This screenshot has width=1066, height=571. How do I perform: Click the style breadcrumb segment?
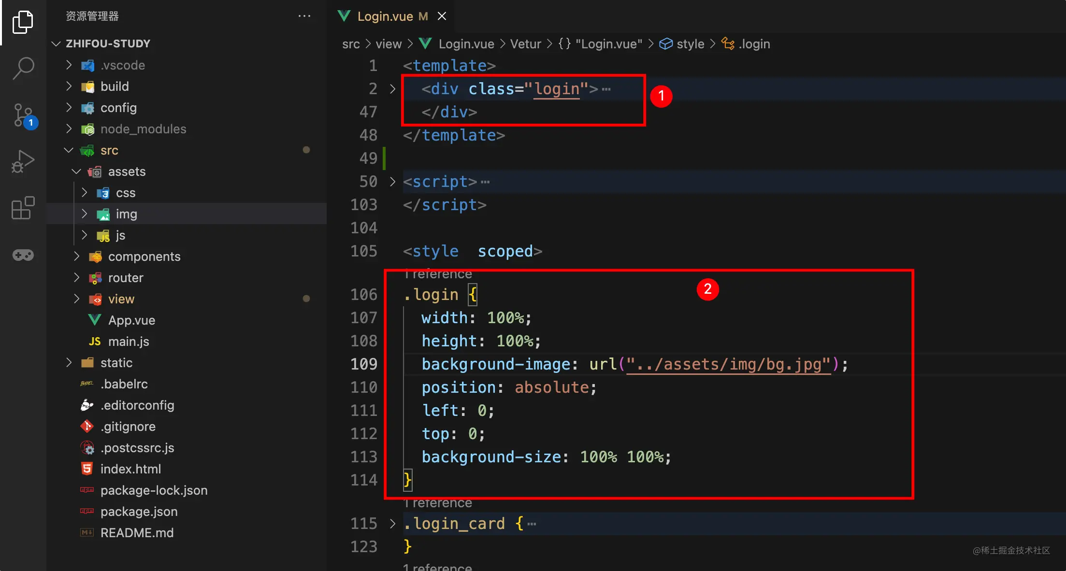(x=690, y=44)
